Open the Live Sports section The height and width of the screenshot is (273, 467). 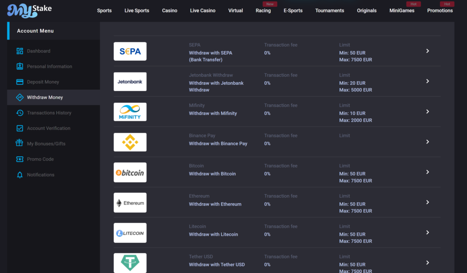click(137, 11)
